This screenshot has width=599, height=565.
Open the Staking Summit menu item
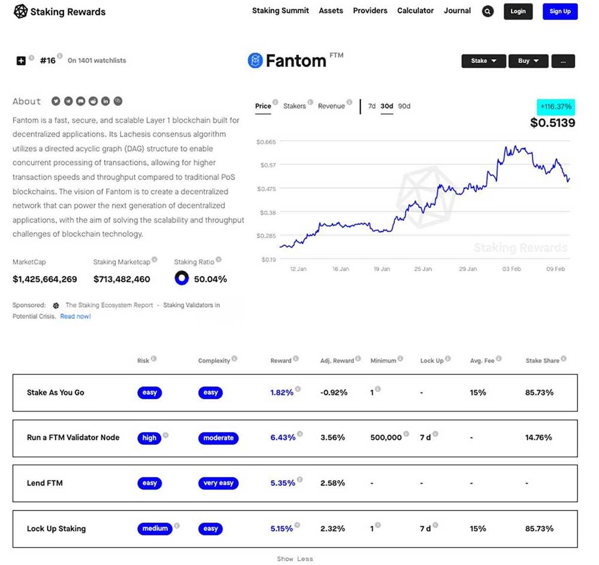coord(280,11)
